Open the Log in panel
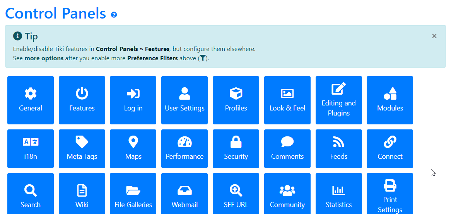 [133, 100]
